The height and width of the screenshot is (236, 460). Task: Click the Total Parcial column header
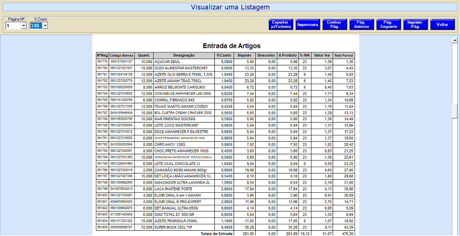(x=344, y=55)
